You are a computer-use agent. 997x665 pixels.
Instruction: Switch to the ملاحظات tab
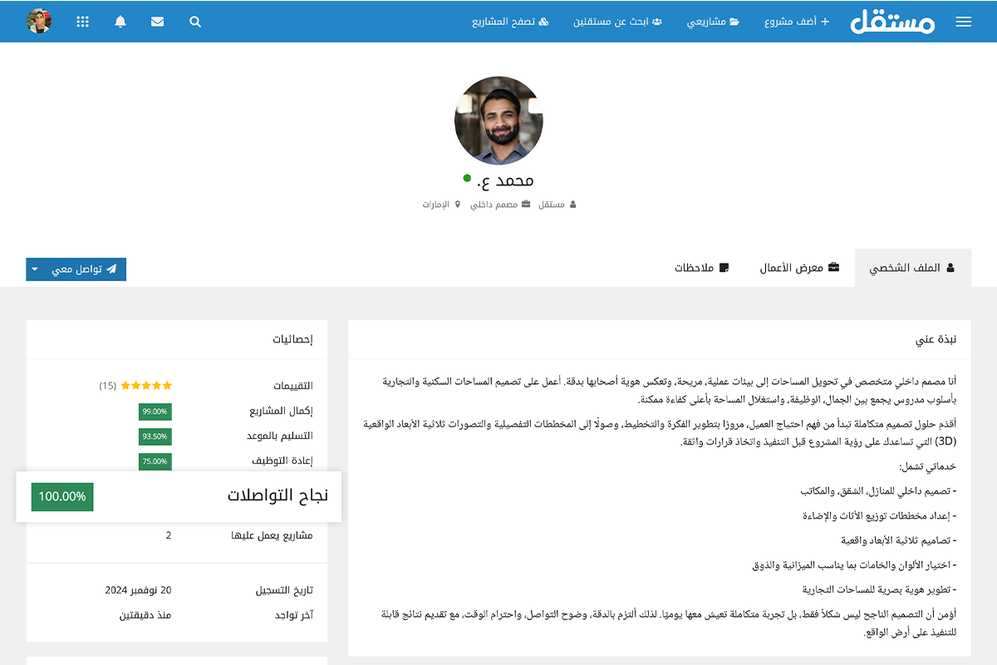click(x=701, y=268)
